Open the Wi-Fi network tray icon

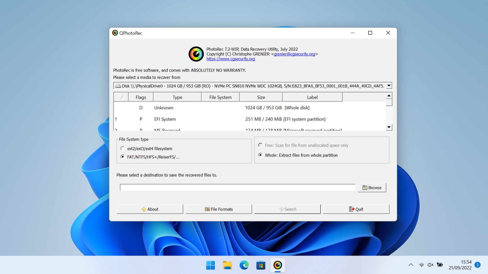pos(421,265)
